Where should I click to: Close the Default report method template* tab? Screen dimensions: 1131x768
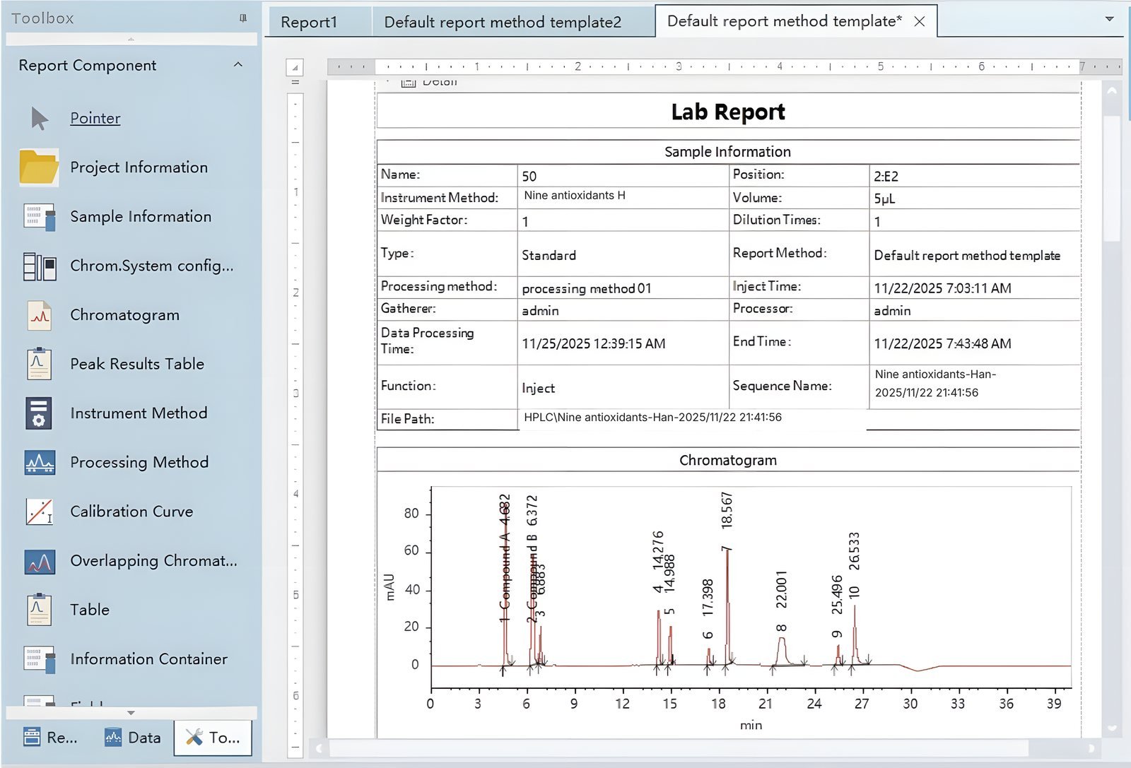click(x=920, y=22)
